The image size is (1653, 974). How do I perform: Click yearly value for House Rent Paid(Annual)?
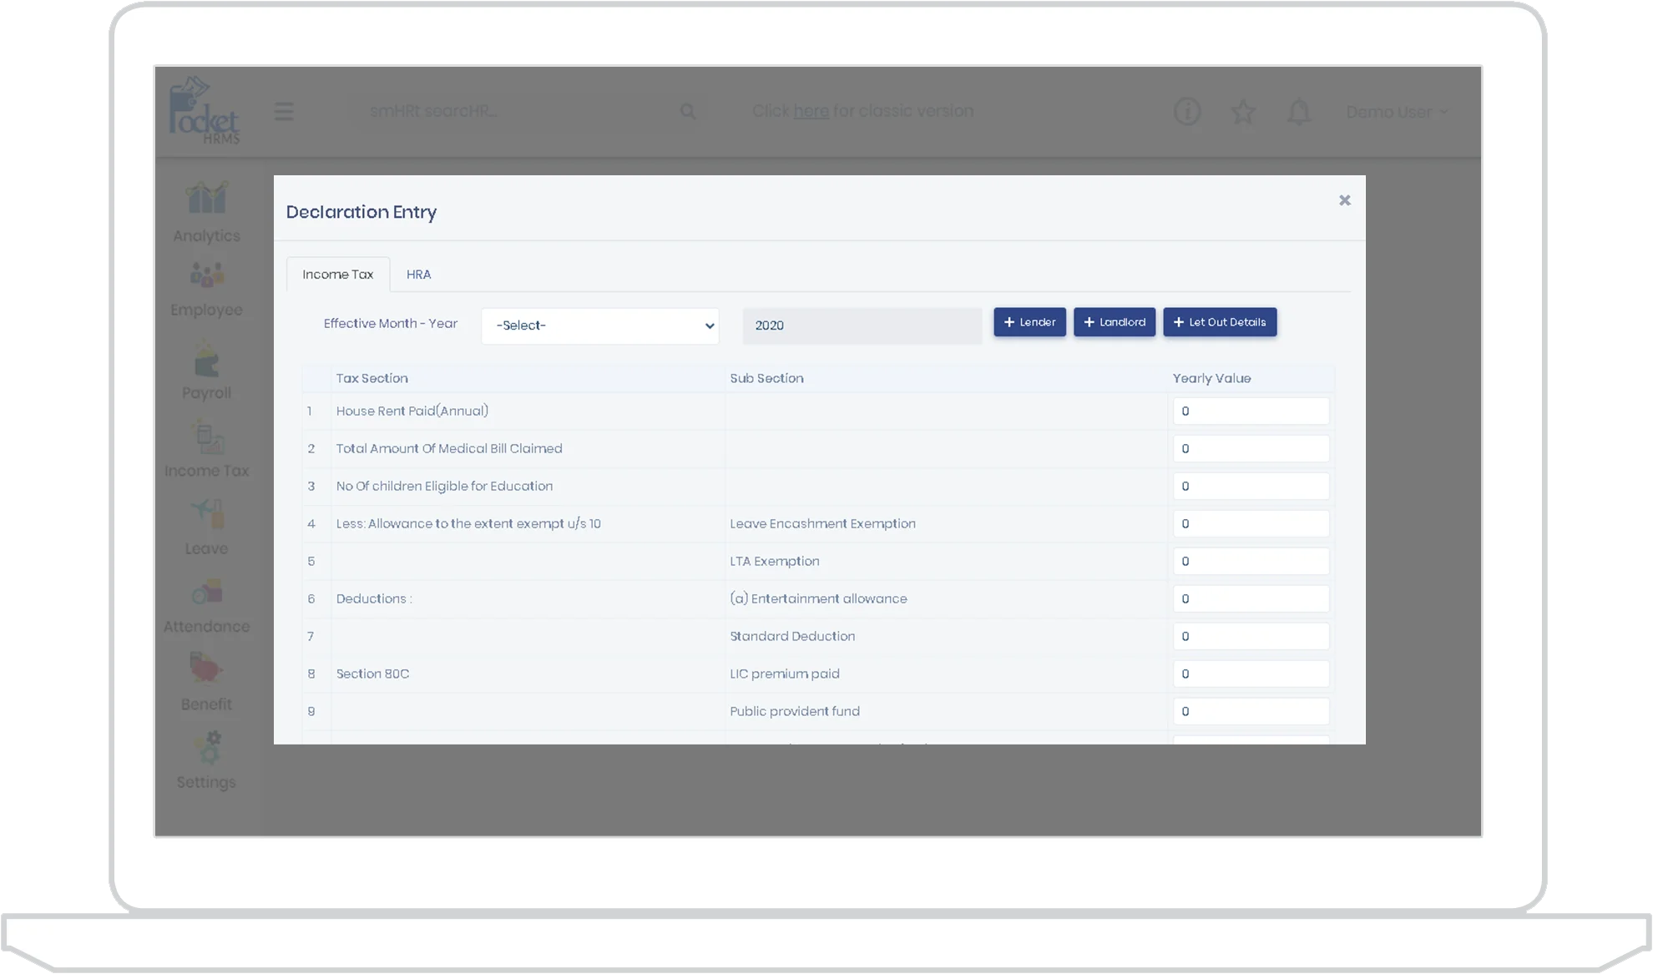[1251, 411]
